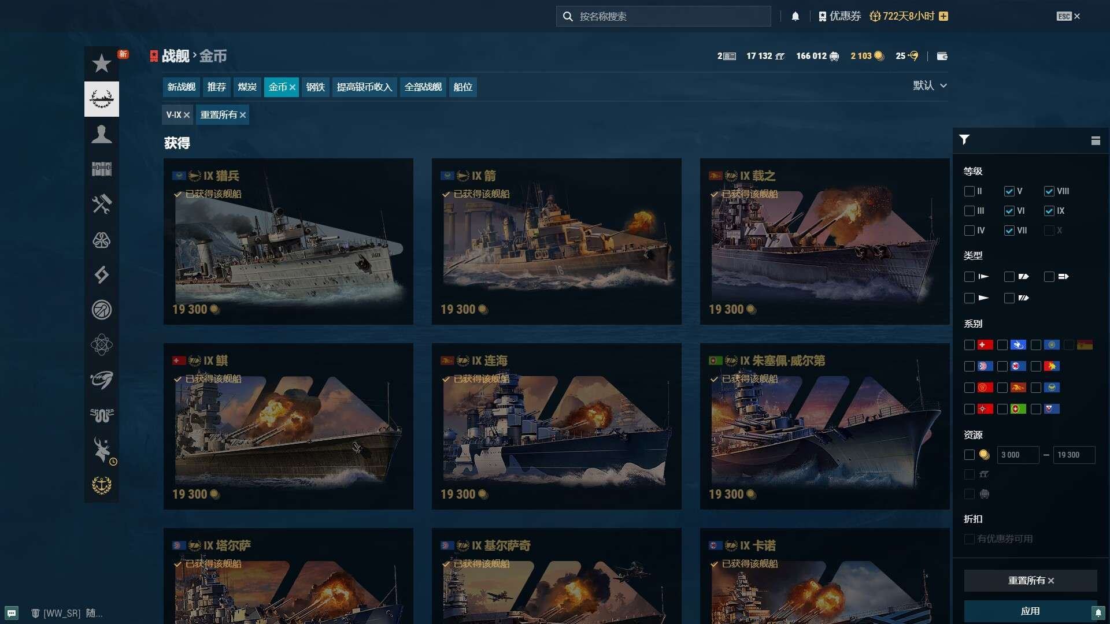Screen dimensions: 1110x624
Task: Click the gold plus icon beside premium time
Action: pos(943,16)
